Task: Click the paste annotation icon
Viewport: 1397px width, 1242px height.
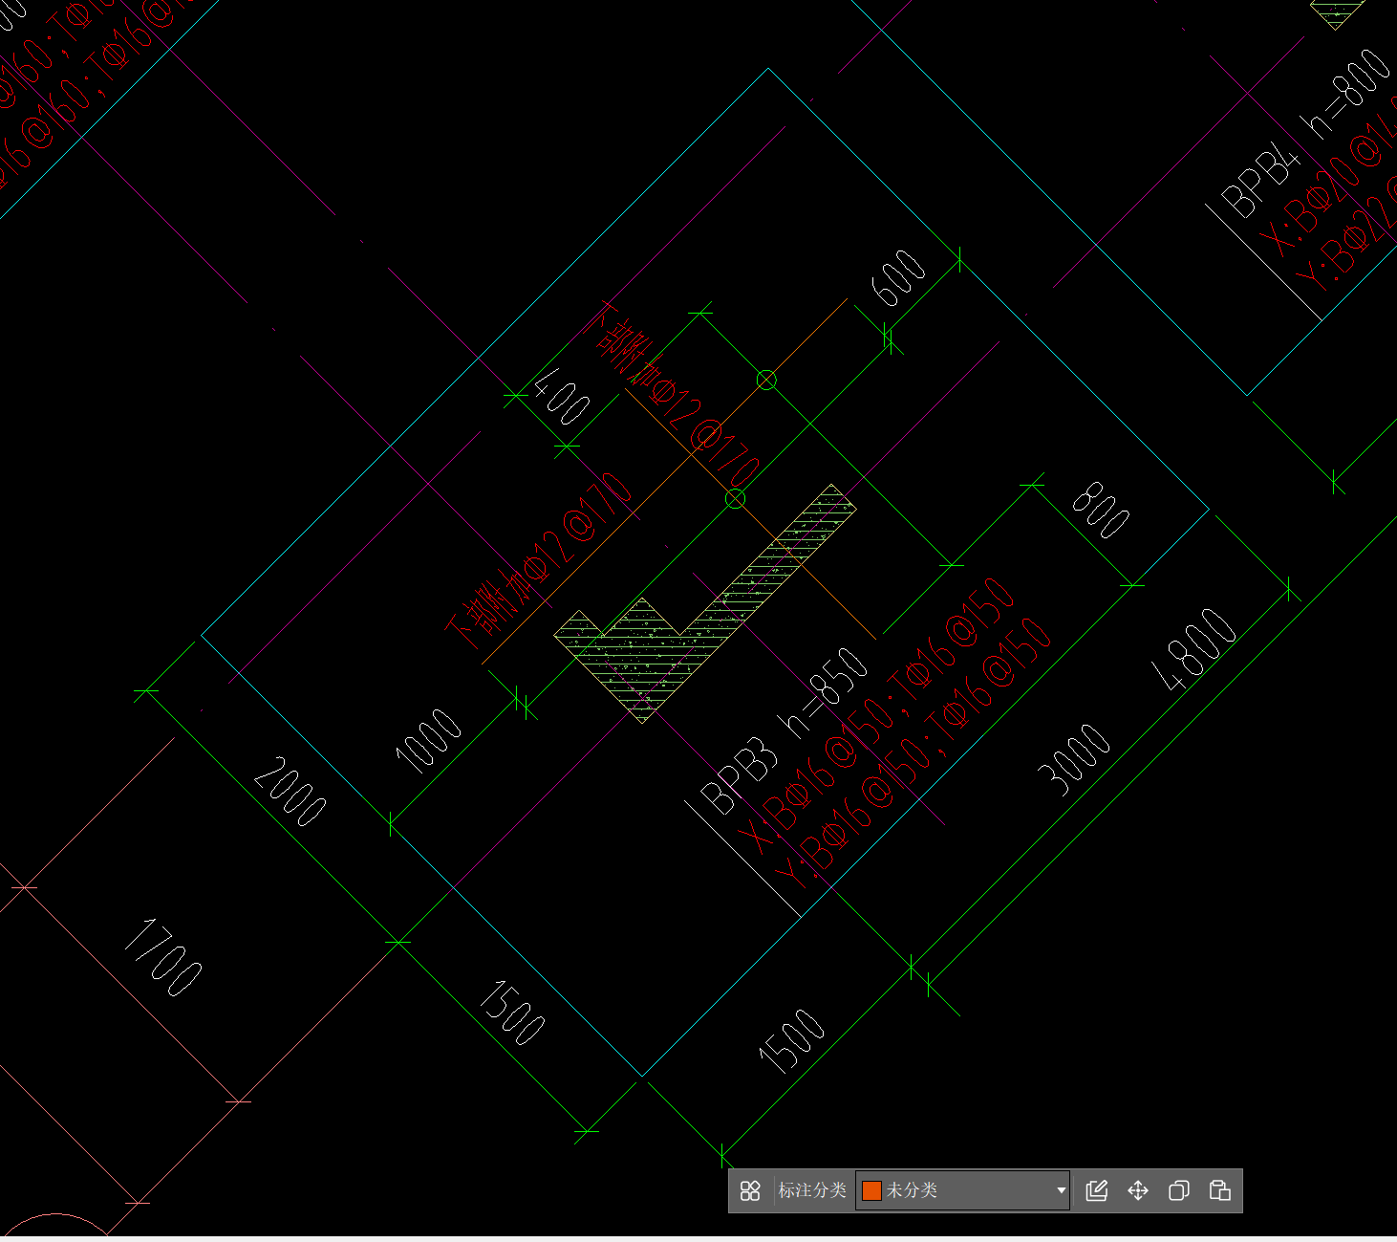Action: (1220, 1190)
